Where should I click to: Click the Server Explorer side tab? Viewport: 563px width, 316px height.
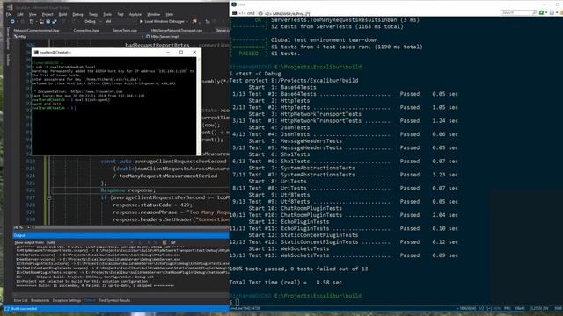tap(8, 38)
